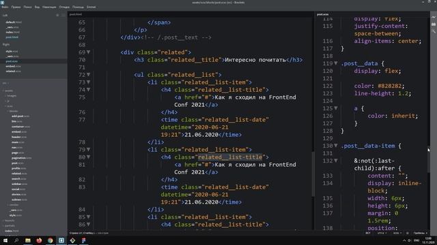Toggle INS insert mode in status bar

368,233
